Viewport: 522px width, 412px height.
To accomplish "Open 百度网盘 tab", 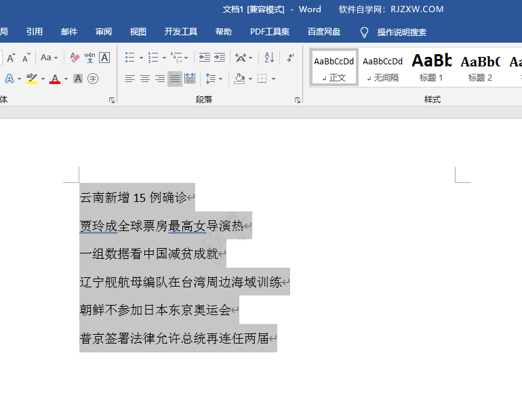I will [324, 32].
